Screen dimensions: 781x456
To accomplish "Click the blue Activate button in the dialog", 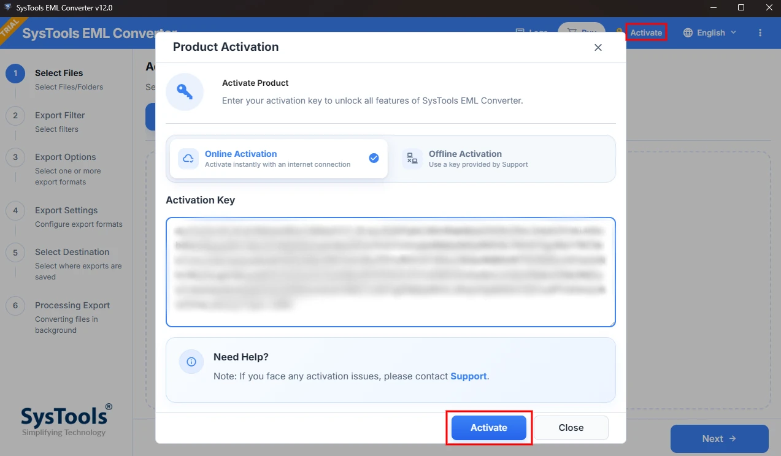I will coord(489,428).
